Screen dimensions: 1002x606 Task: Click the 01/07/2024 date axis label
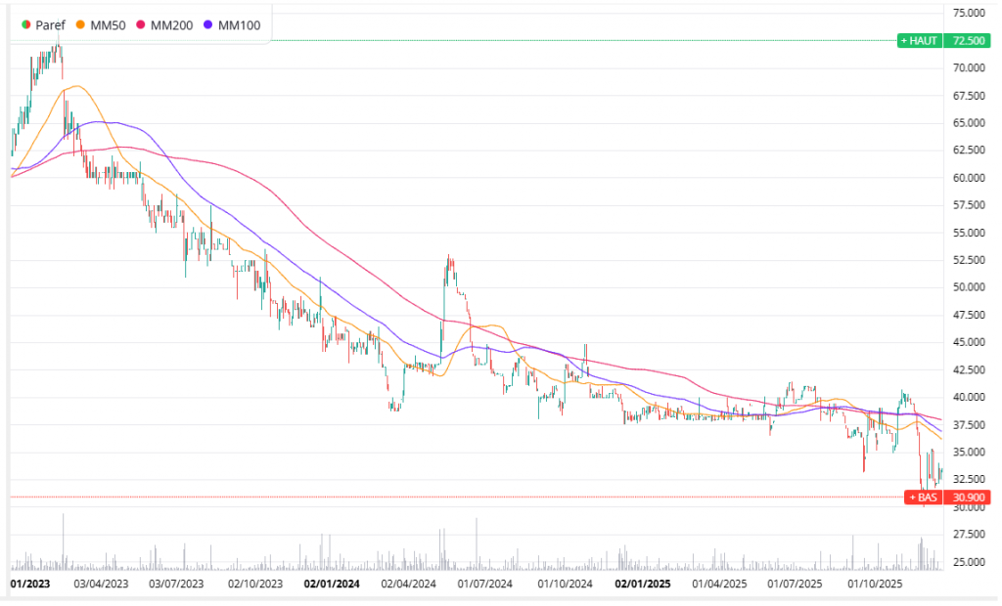[484, 584]
